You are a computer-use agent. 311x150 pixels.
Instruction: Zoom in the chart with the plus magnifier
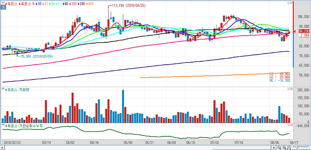284,148
